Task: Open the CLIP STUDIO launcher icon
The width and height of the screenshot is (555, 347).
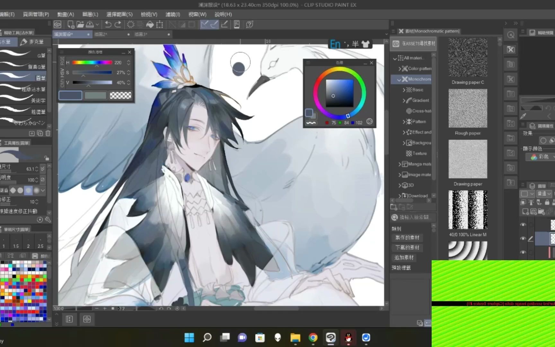Action: [x=57, y=24]
